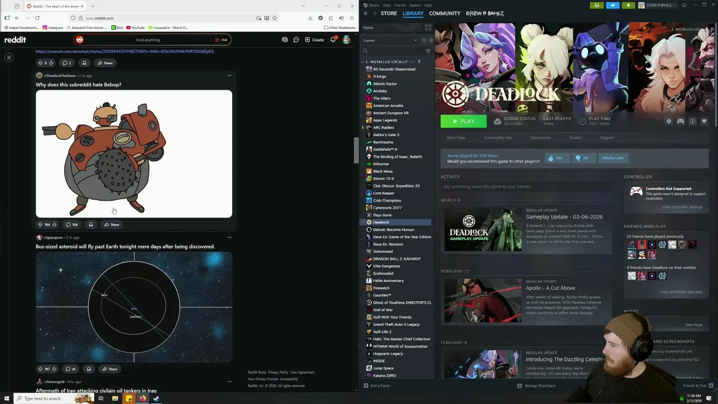Open the xcancel.com link in post

(x=125, y=51)
